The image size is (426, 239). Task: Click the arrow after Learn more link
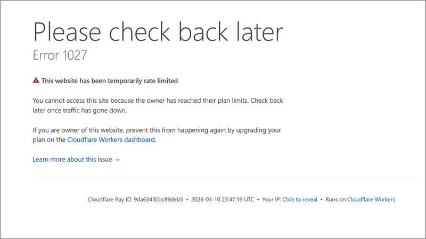coord(117,159)
